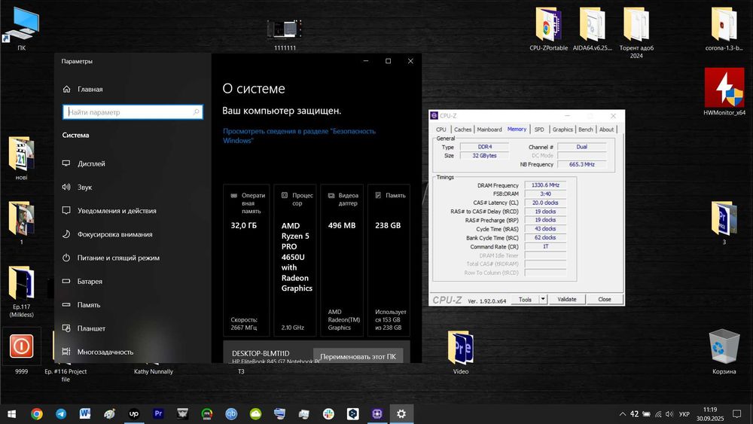Open Ep.117 (Milkless) folder
The height and width of the screenshot is (424, 753).
(x=21, y=291)
